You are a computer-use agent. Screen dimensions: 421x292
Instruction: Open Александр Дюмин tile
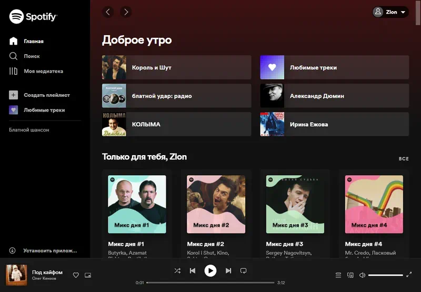tap(335, 96)
